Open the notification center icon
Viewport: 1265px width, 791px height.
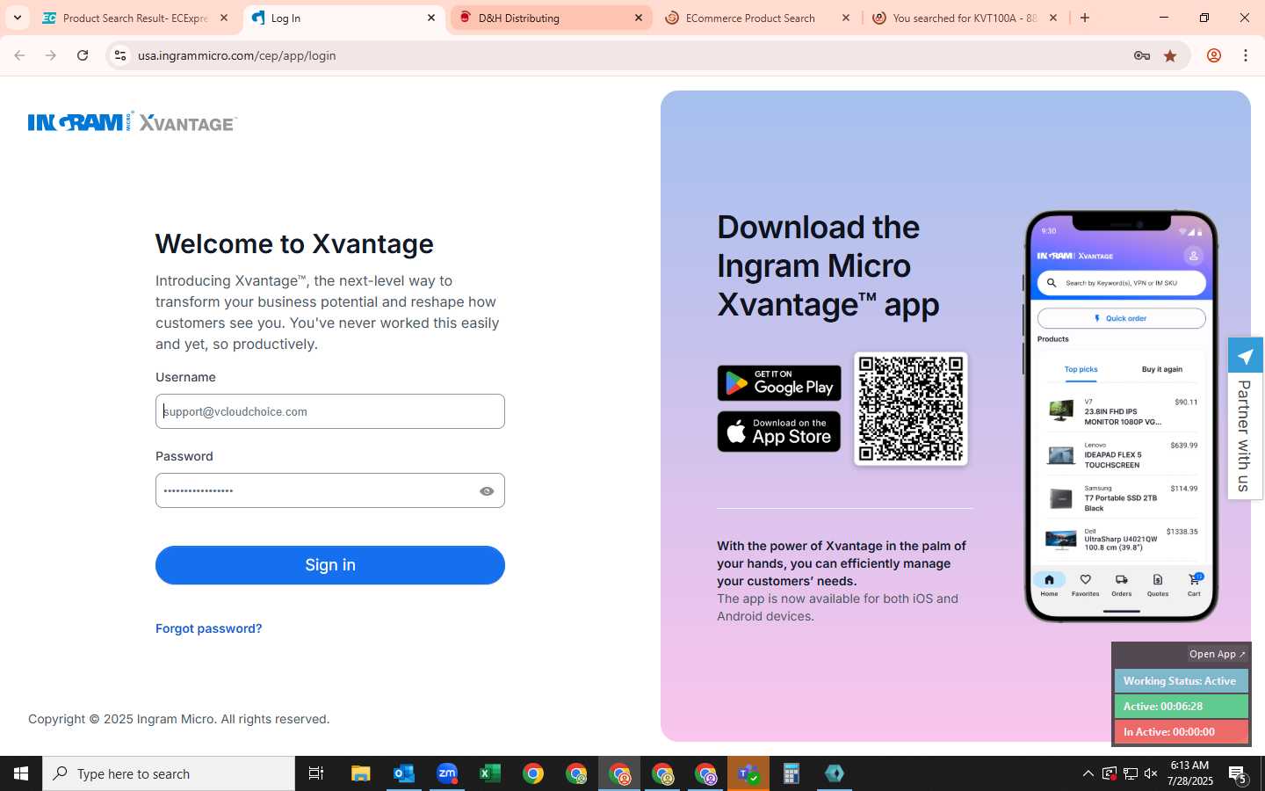point(1238,774)
